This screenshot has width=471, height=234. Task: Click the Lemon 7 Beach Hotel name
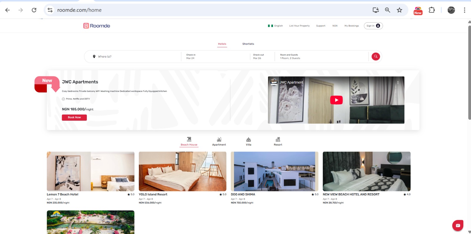click(62, 194)
